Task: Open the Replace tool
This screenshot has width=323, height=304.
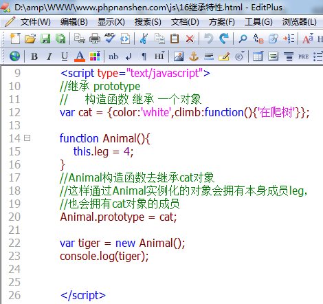Action: (258, 39)
